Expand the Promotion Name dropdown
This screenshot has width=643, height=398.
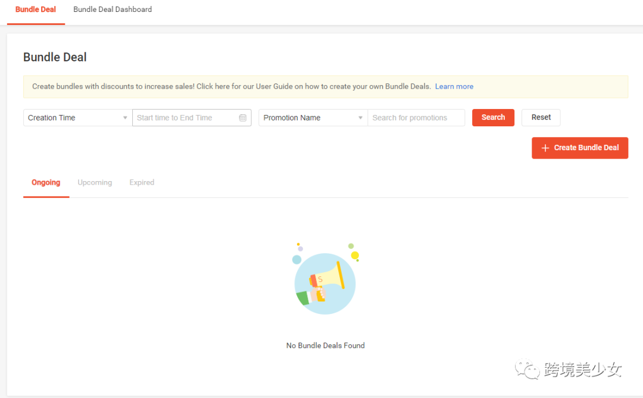[313, 118]
